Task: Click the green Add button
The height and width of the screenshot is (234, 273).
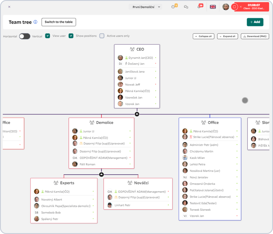Action: coord(255,22)
